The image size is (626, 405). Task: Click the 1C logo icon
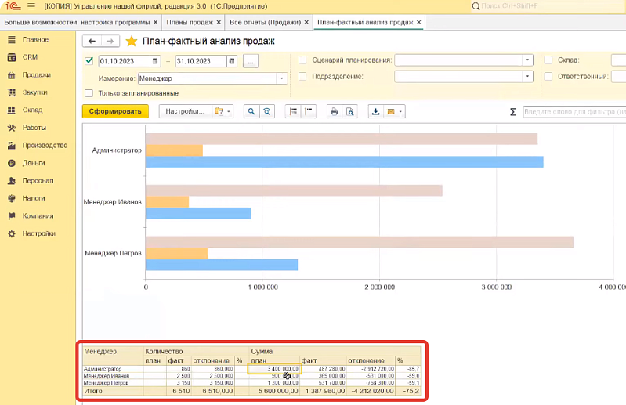13,6
